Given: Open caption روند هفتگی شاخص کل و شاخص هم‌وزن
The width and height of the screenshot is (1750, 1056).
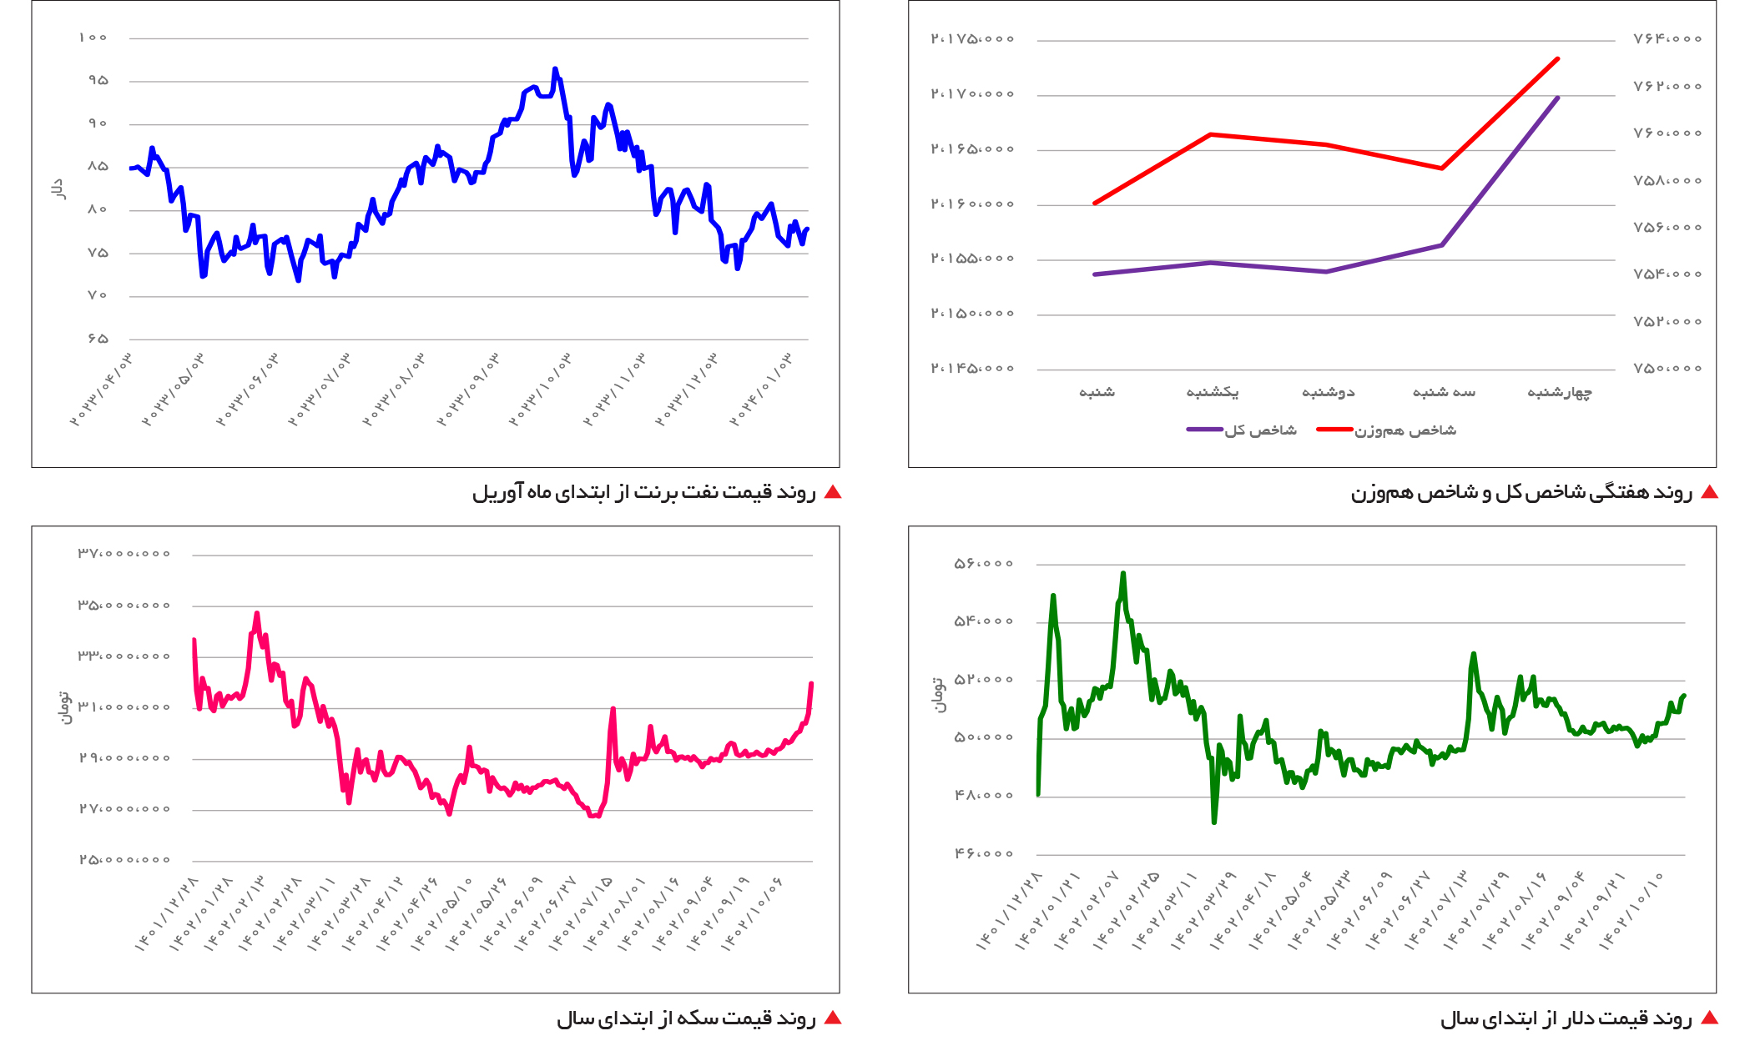Looking at the screenshot, I should coord(1521,492).
